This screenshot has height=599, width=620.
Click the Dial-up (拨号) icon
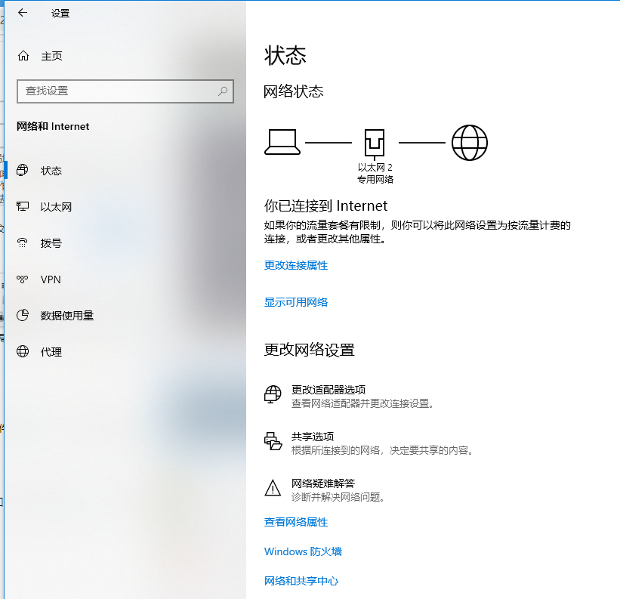(23, 243)
